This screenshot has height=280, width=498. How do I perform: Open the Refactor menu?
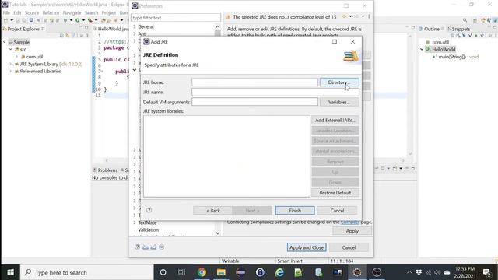tap(51, 12)
